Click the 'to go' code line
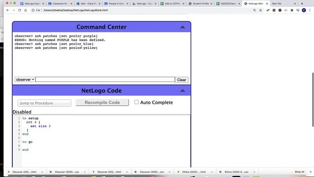 coord(27,142)
